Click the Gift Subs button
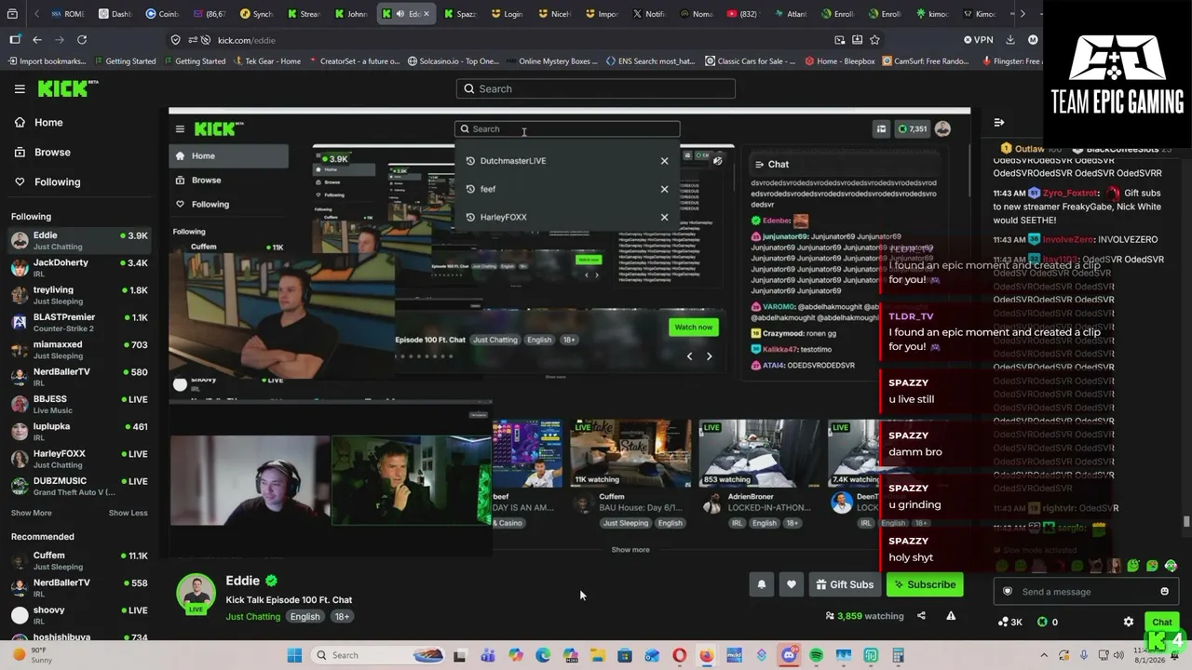The image size is (1192, 670). 845,584
